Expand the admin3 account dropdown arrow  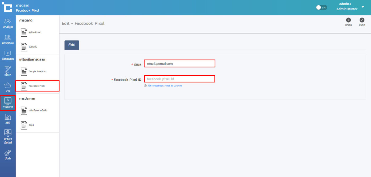click(x=363, y=7)
